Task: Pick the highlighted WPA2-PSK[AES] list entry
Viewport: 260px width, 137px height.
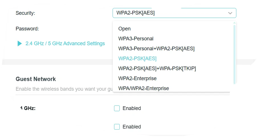Action: tap(137, 59)
